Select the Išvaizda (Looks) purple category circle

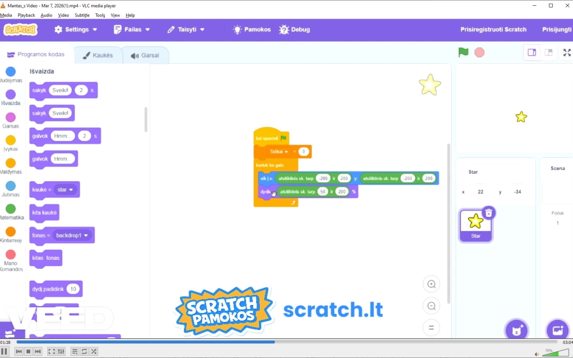click(11, 94)
